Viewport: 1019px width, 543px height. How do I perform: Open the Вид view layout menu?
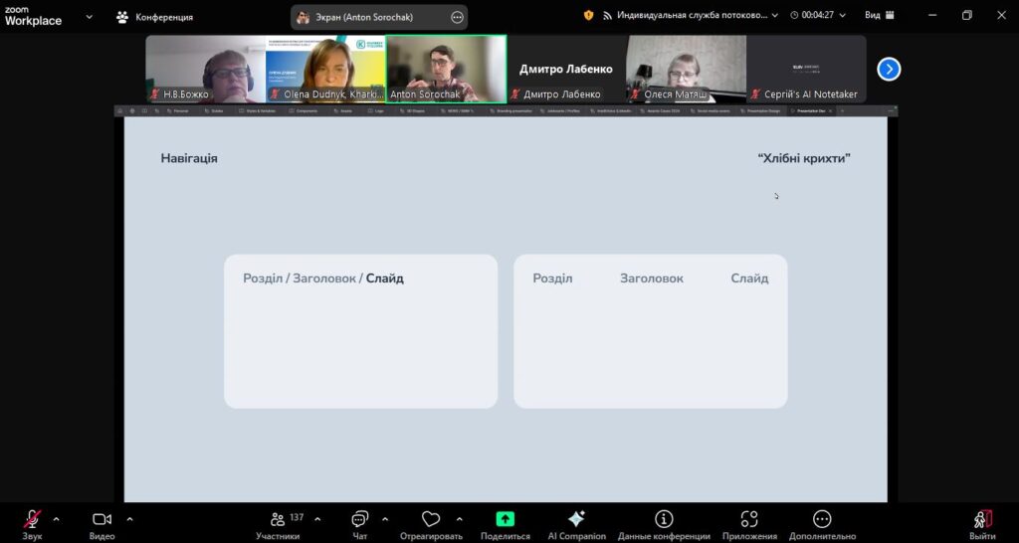tap(880, 15)
